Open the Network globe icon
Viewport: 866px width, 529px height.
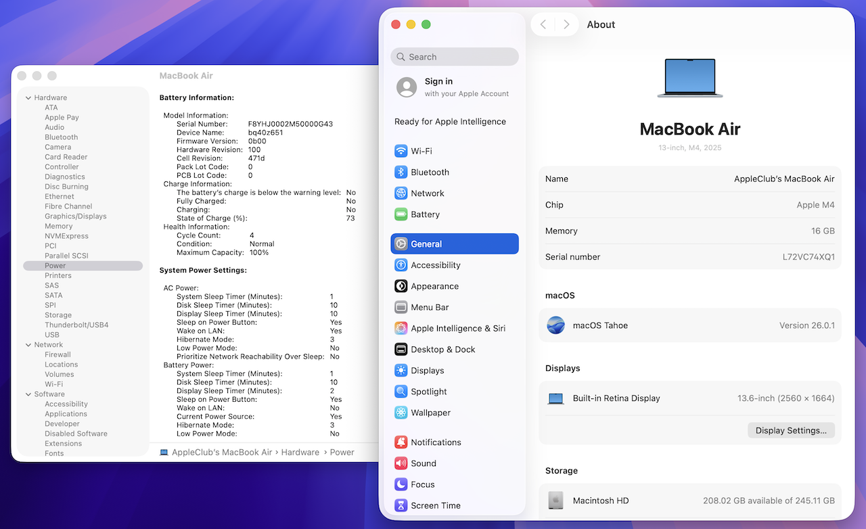coord(401,193)
